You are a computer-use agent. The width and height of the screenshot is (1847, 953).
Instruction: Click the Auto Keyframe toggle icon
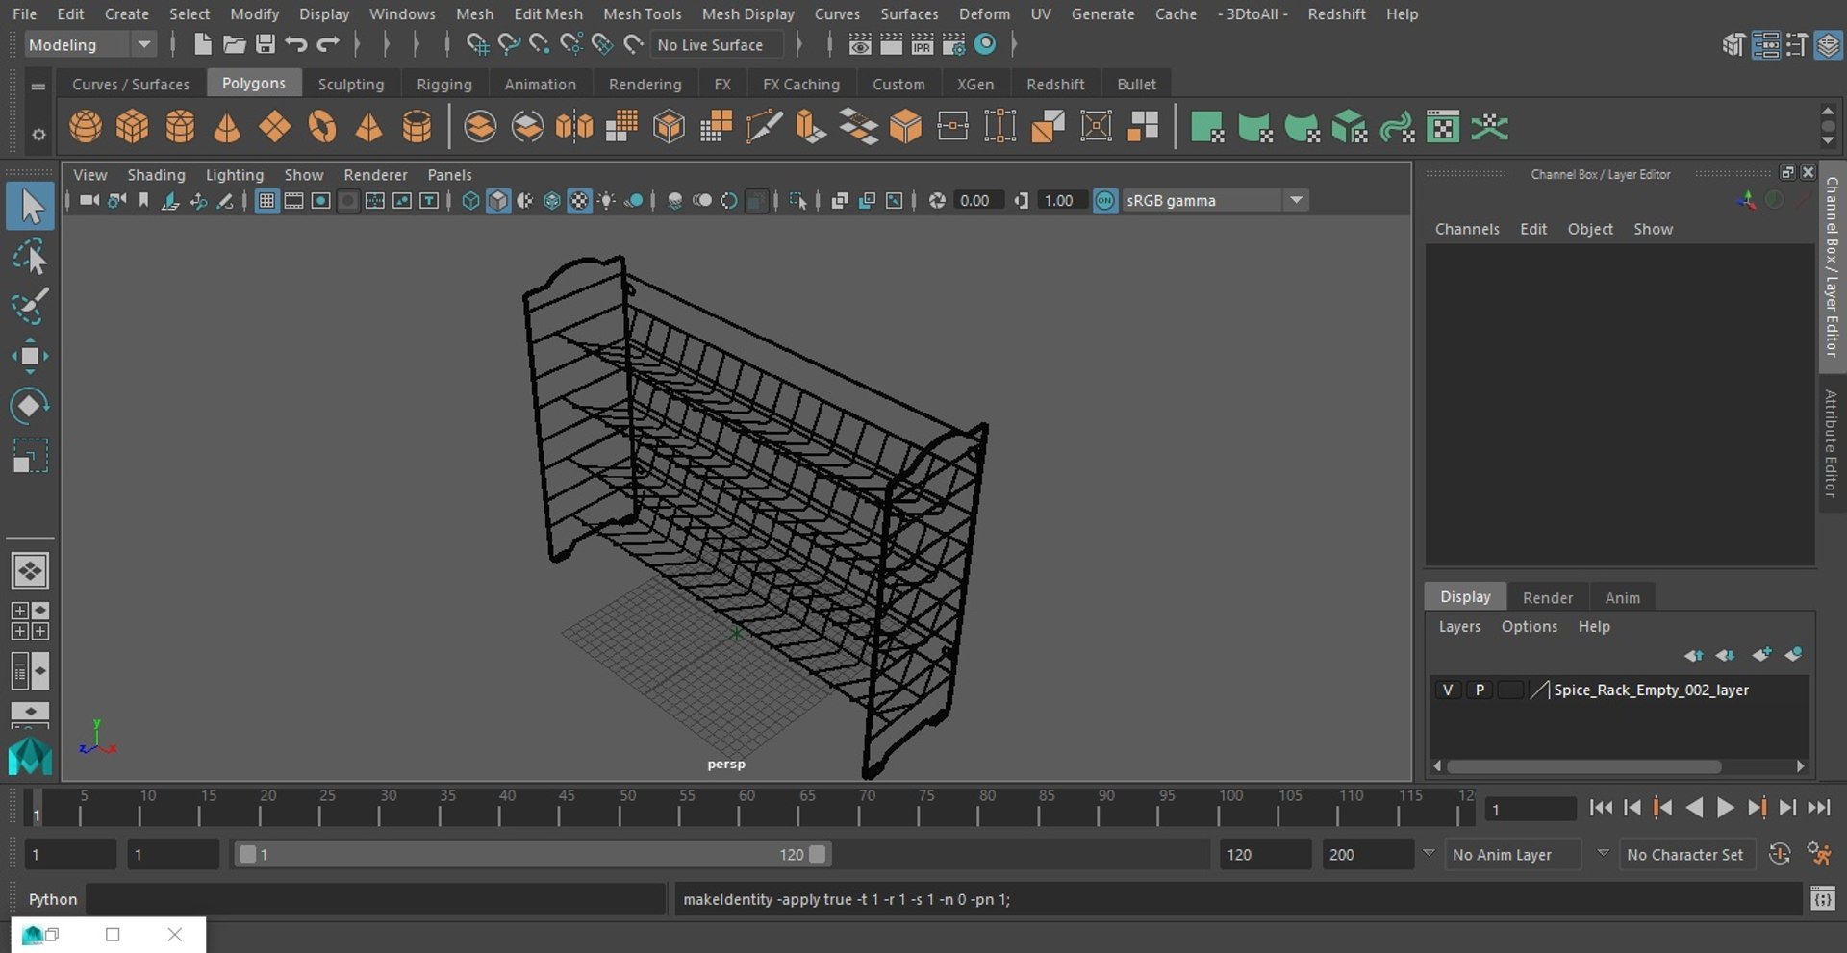[1780, 854]
